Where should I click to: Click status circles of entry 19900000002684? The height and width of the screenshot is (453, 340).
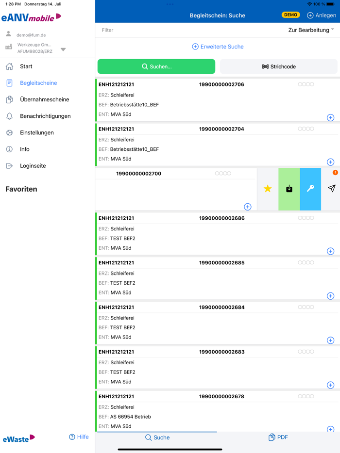[x=306, y=307]
